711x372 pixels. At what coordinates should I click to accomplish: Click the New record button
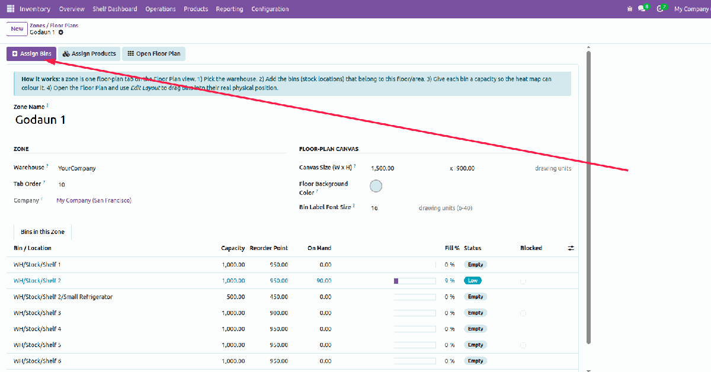click(x=17, y=28)
